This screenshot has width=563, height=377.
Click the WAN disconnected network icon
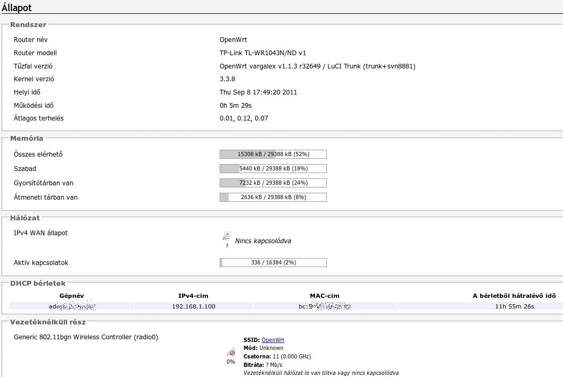[226, 236]
